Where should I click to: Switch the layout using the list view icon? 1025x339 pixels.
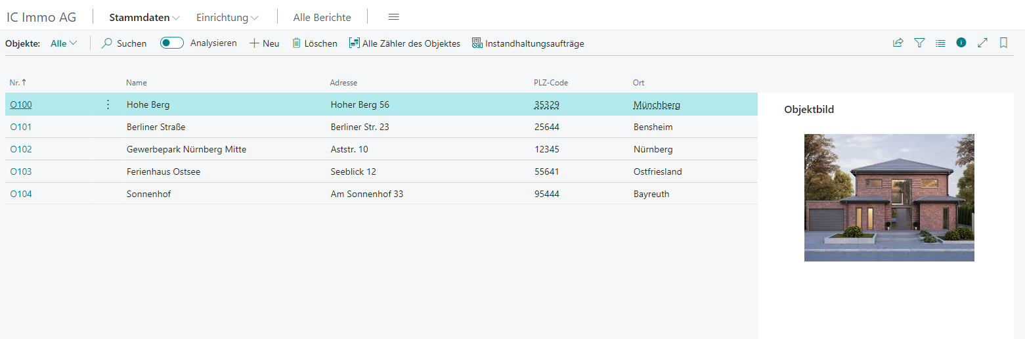point(940,43)
